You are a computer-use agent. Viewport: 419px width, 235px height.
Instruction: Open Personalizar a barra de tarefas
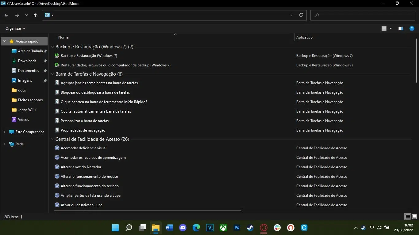click(x=85, y=121)
